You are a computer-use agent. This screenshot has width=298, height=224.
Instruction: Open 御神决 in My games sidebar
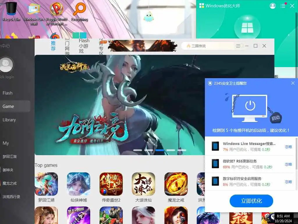coord(7,170)
